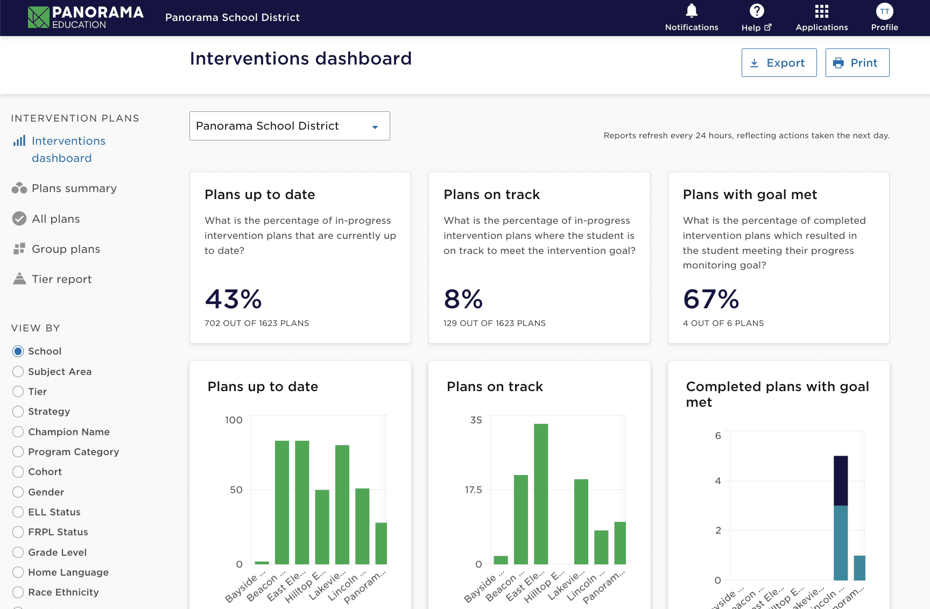930x609 pixels.
Task: Click the Interventions dashboard bar chart icon
Action: [19, 141]
